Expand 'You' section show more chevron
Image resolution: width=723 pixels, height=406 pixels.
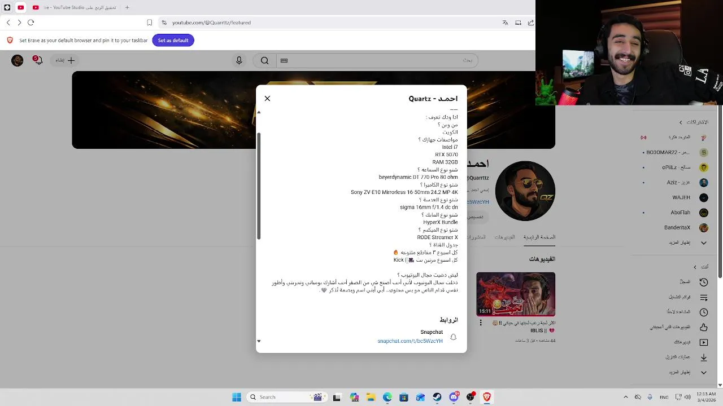click(704, 372)
